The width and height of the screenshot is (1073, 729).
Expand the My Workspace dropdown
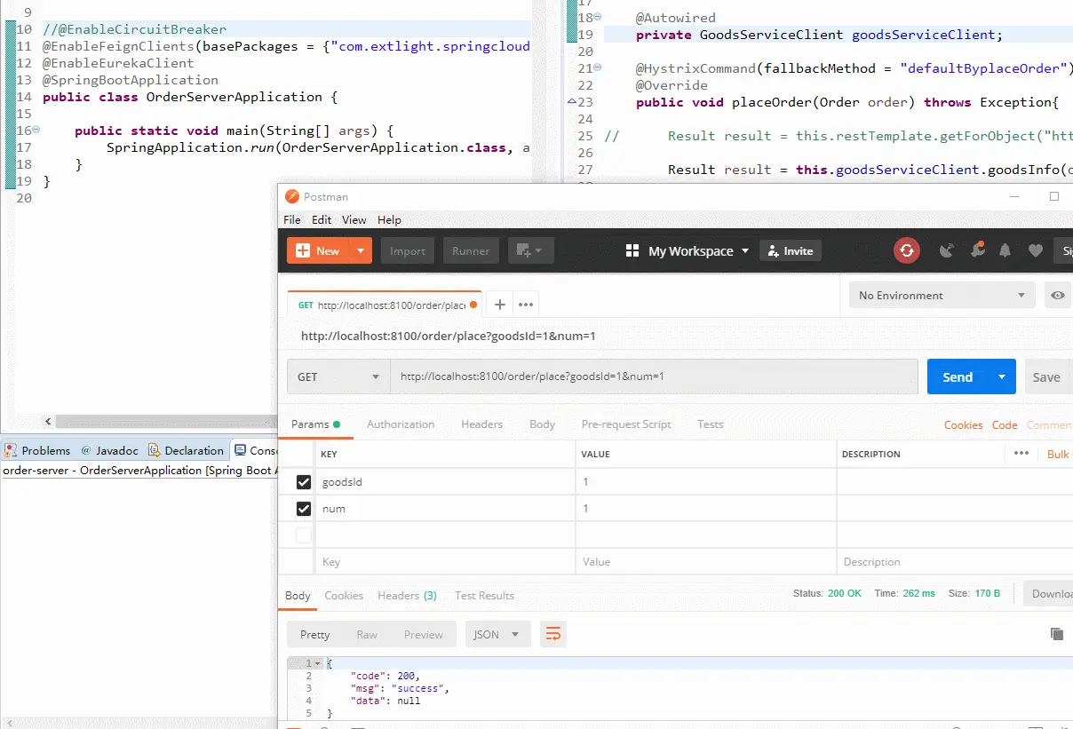pyautogui.click(x=745, y=251)
